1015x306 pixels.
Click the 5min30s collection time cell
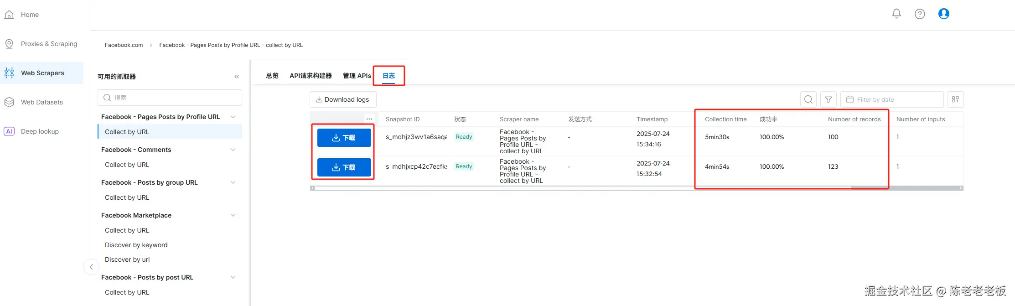pos(717,137)
